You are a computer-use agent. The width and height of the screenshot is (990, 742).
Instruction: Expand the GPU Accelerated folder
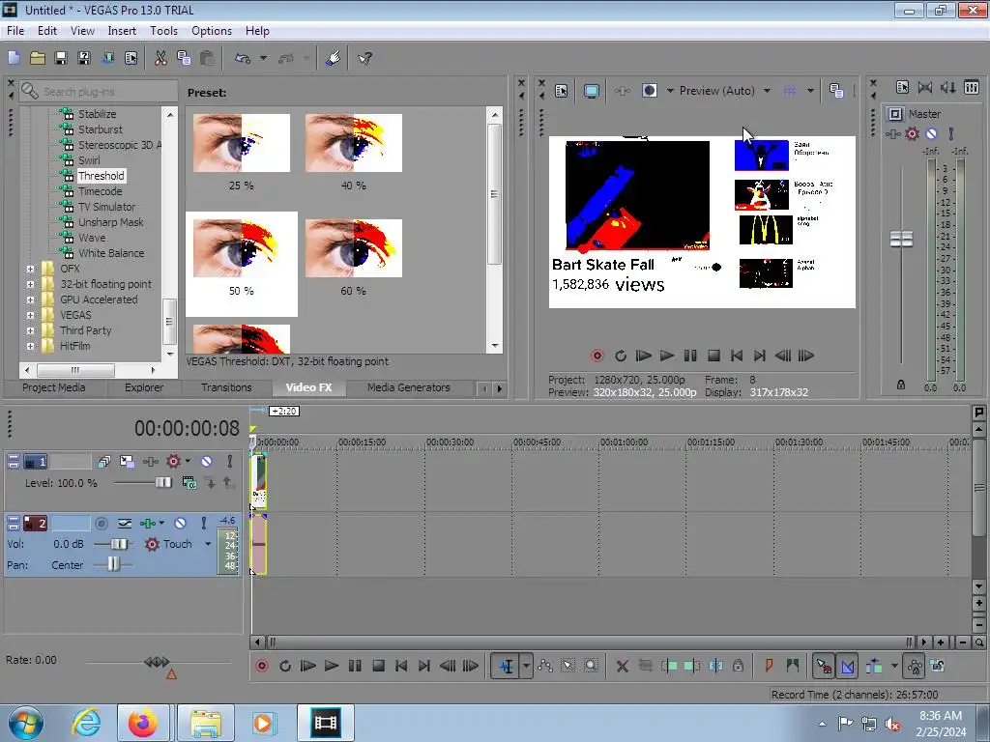point(30,300)
